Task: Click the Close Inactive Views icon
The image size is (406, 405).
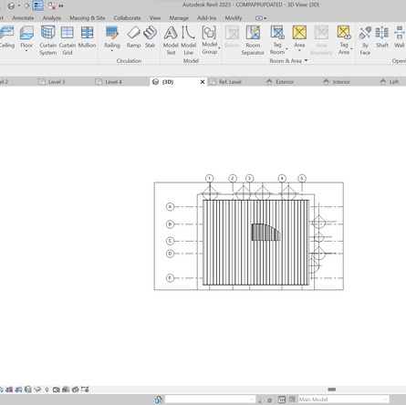Action: (x=52, y=5)
